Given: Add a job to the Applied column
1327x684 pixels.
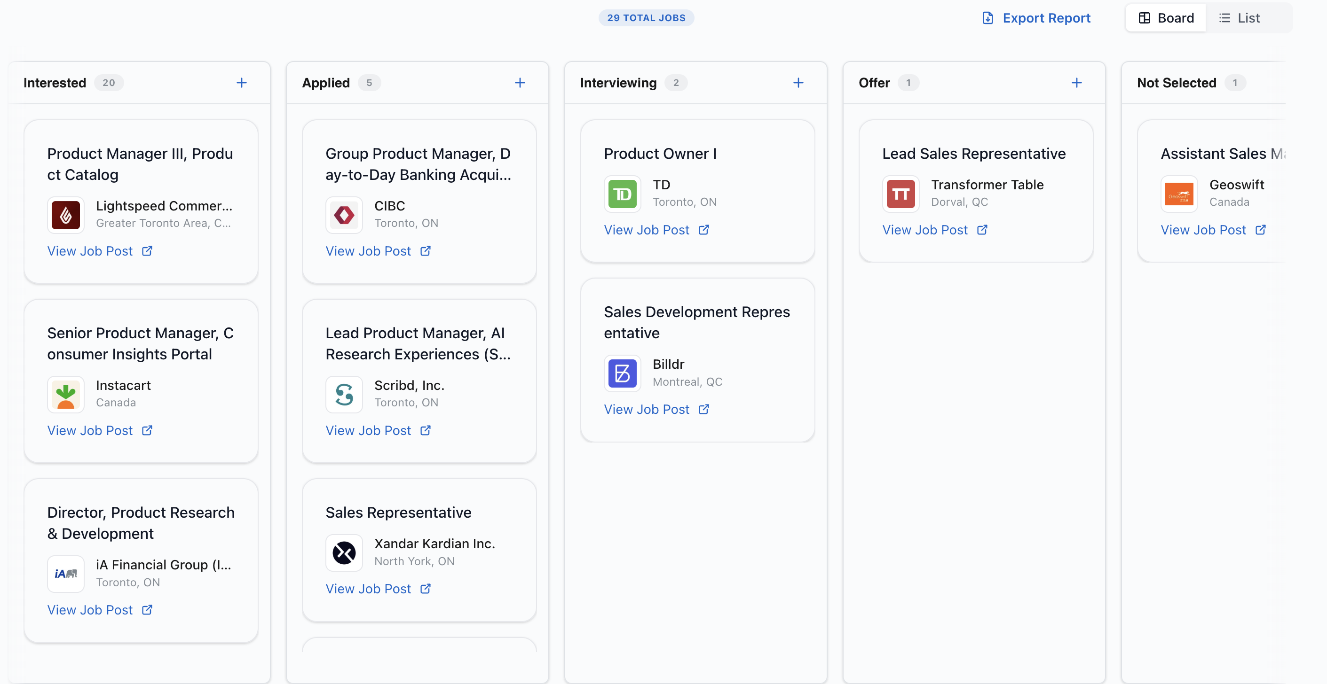Looking at the screenshot, I should (520, 82).
